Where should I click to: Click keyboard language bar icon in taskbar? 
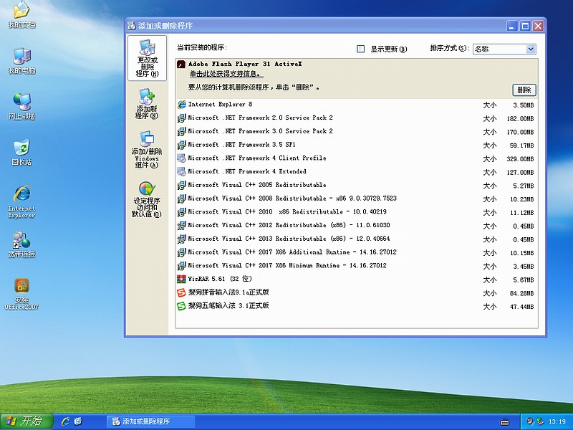coord(505,422)
